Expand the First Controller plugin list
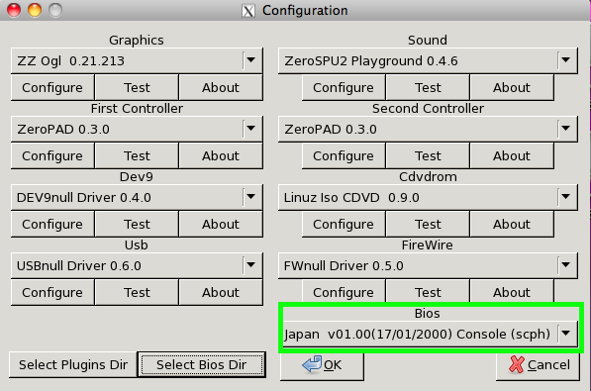Screen dimensions: 591x391 coord(137,129)
